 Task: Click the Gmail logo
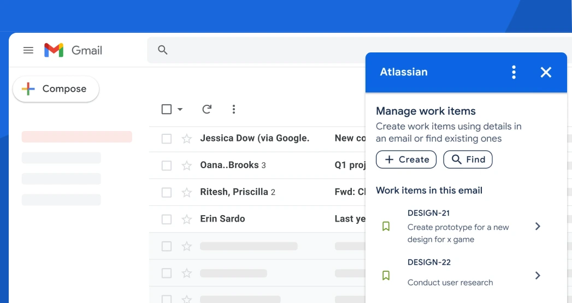coord(54,50)
